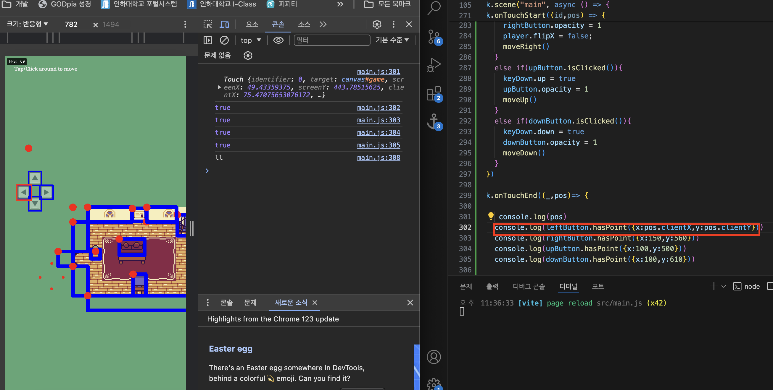The height and width of the screenshot is (390, 773).
Task: Toggle the console sidebar panel
Action: [208, 40]
